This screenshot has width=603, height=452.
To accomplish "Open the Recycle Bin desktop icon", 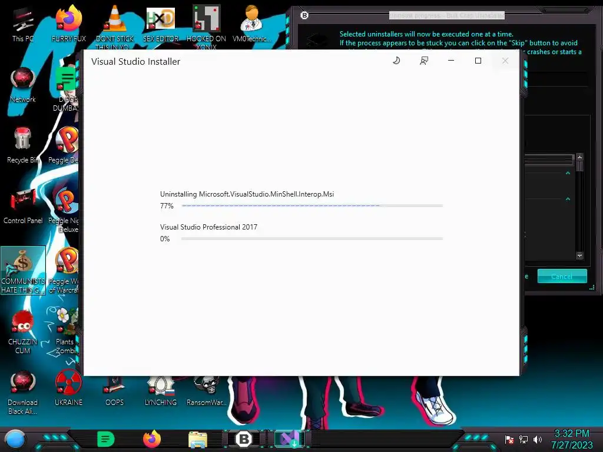I will pyautogui.click(x=23, y=146).
